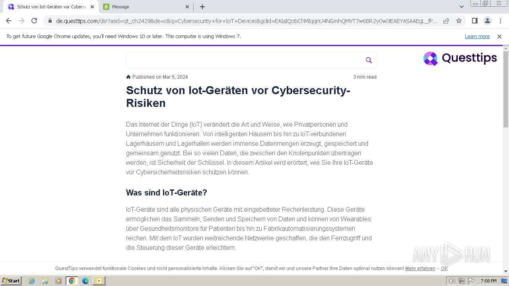Share this page via address bar icon
The width and height of the screenshot is (509, 286).
pyautogui.click(x=446, y=21)
